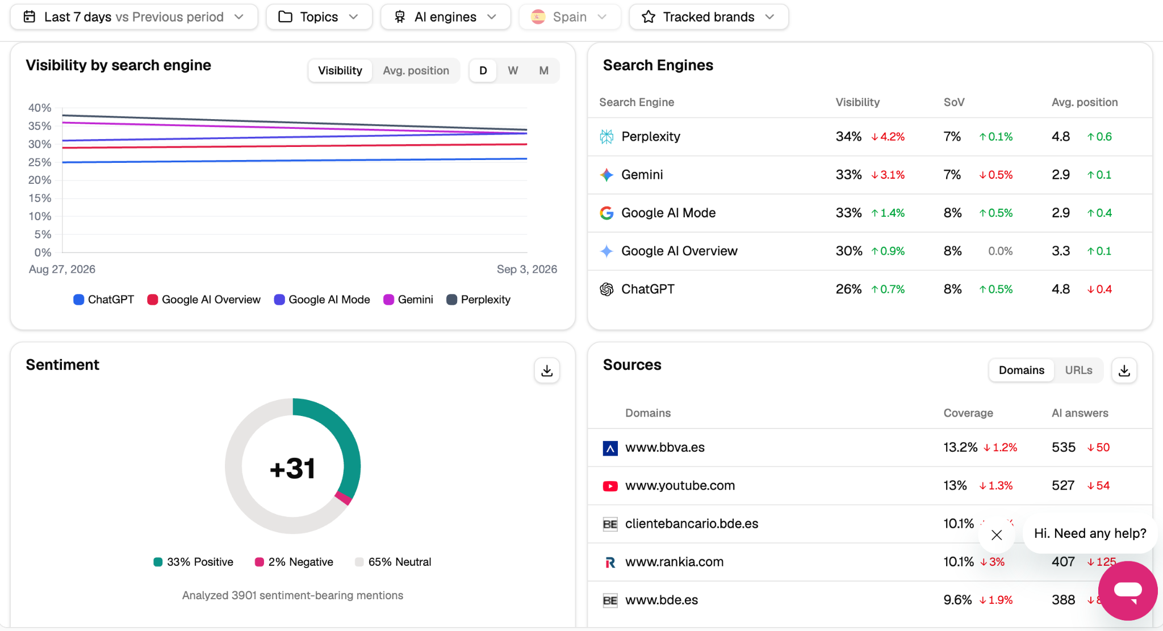Sort sources by the AI answers column
Screen dimensions: 1163x631
1080,413
